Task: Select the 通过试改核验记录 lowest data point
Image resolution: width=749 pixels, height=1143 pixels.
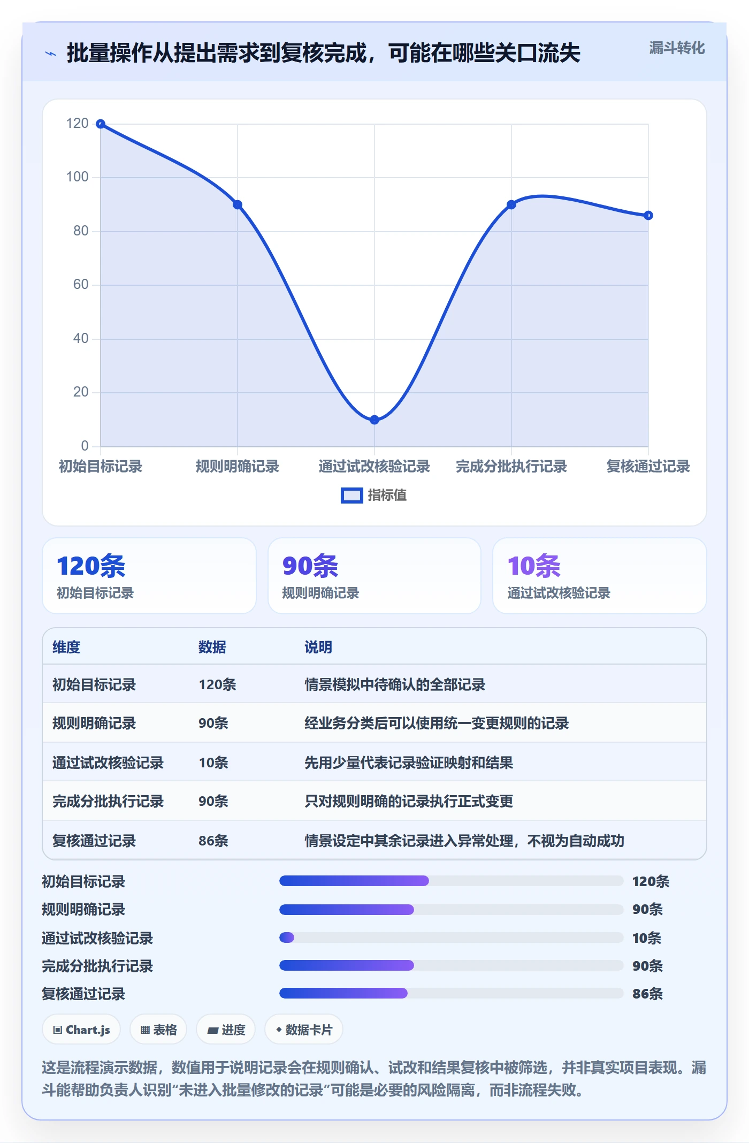Action: (374, 420)
